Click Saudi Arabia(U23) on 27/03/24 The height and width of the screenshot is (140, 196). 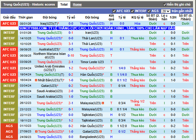[x=50, y=91]
